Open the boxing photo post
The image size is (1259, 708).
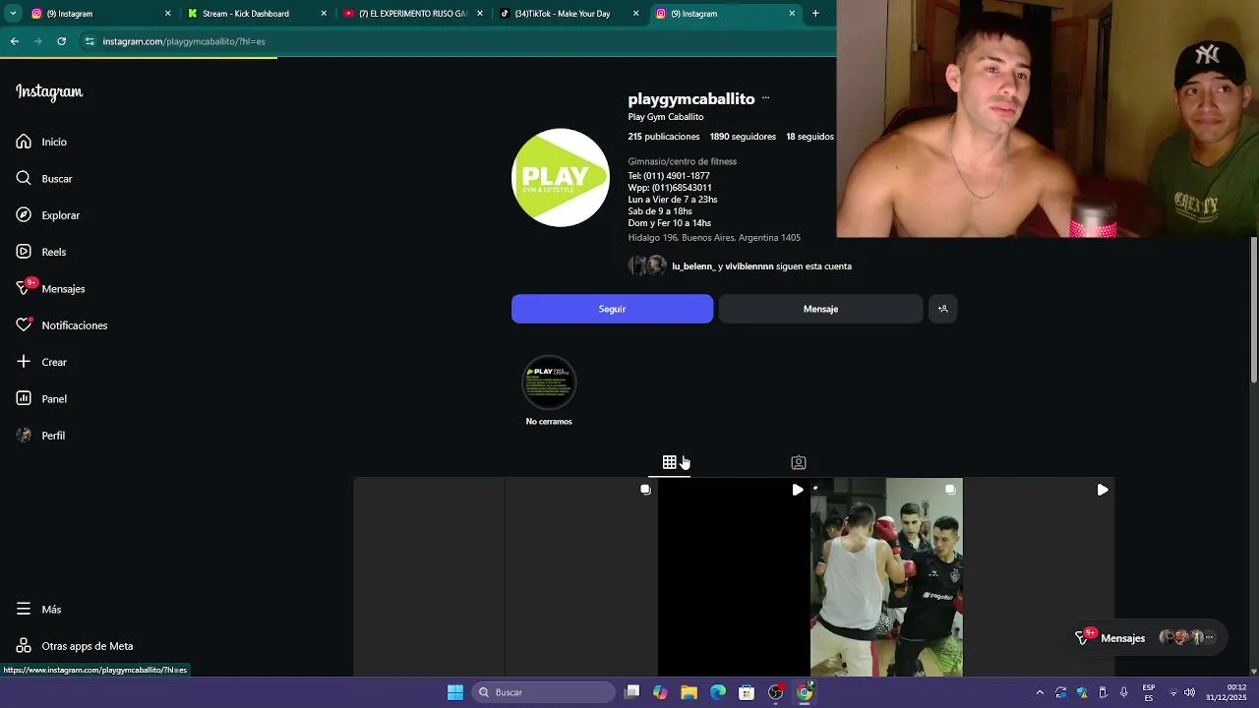tap(886, 577)
